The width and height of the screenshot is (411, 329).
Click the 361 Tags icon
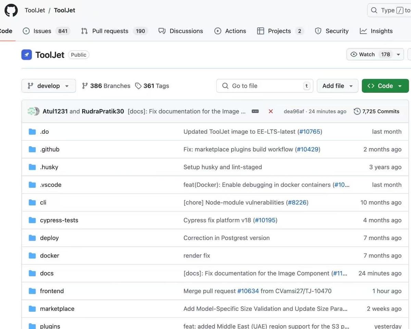coord(138,86)
